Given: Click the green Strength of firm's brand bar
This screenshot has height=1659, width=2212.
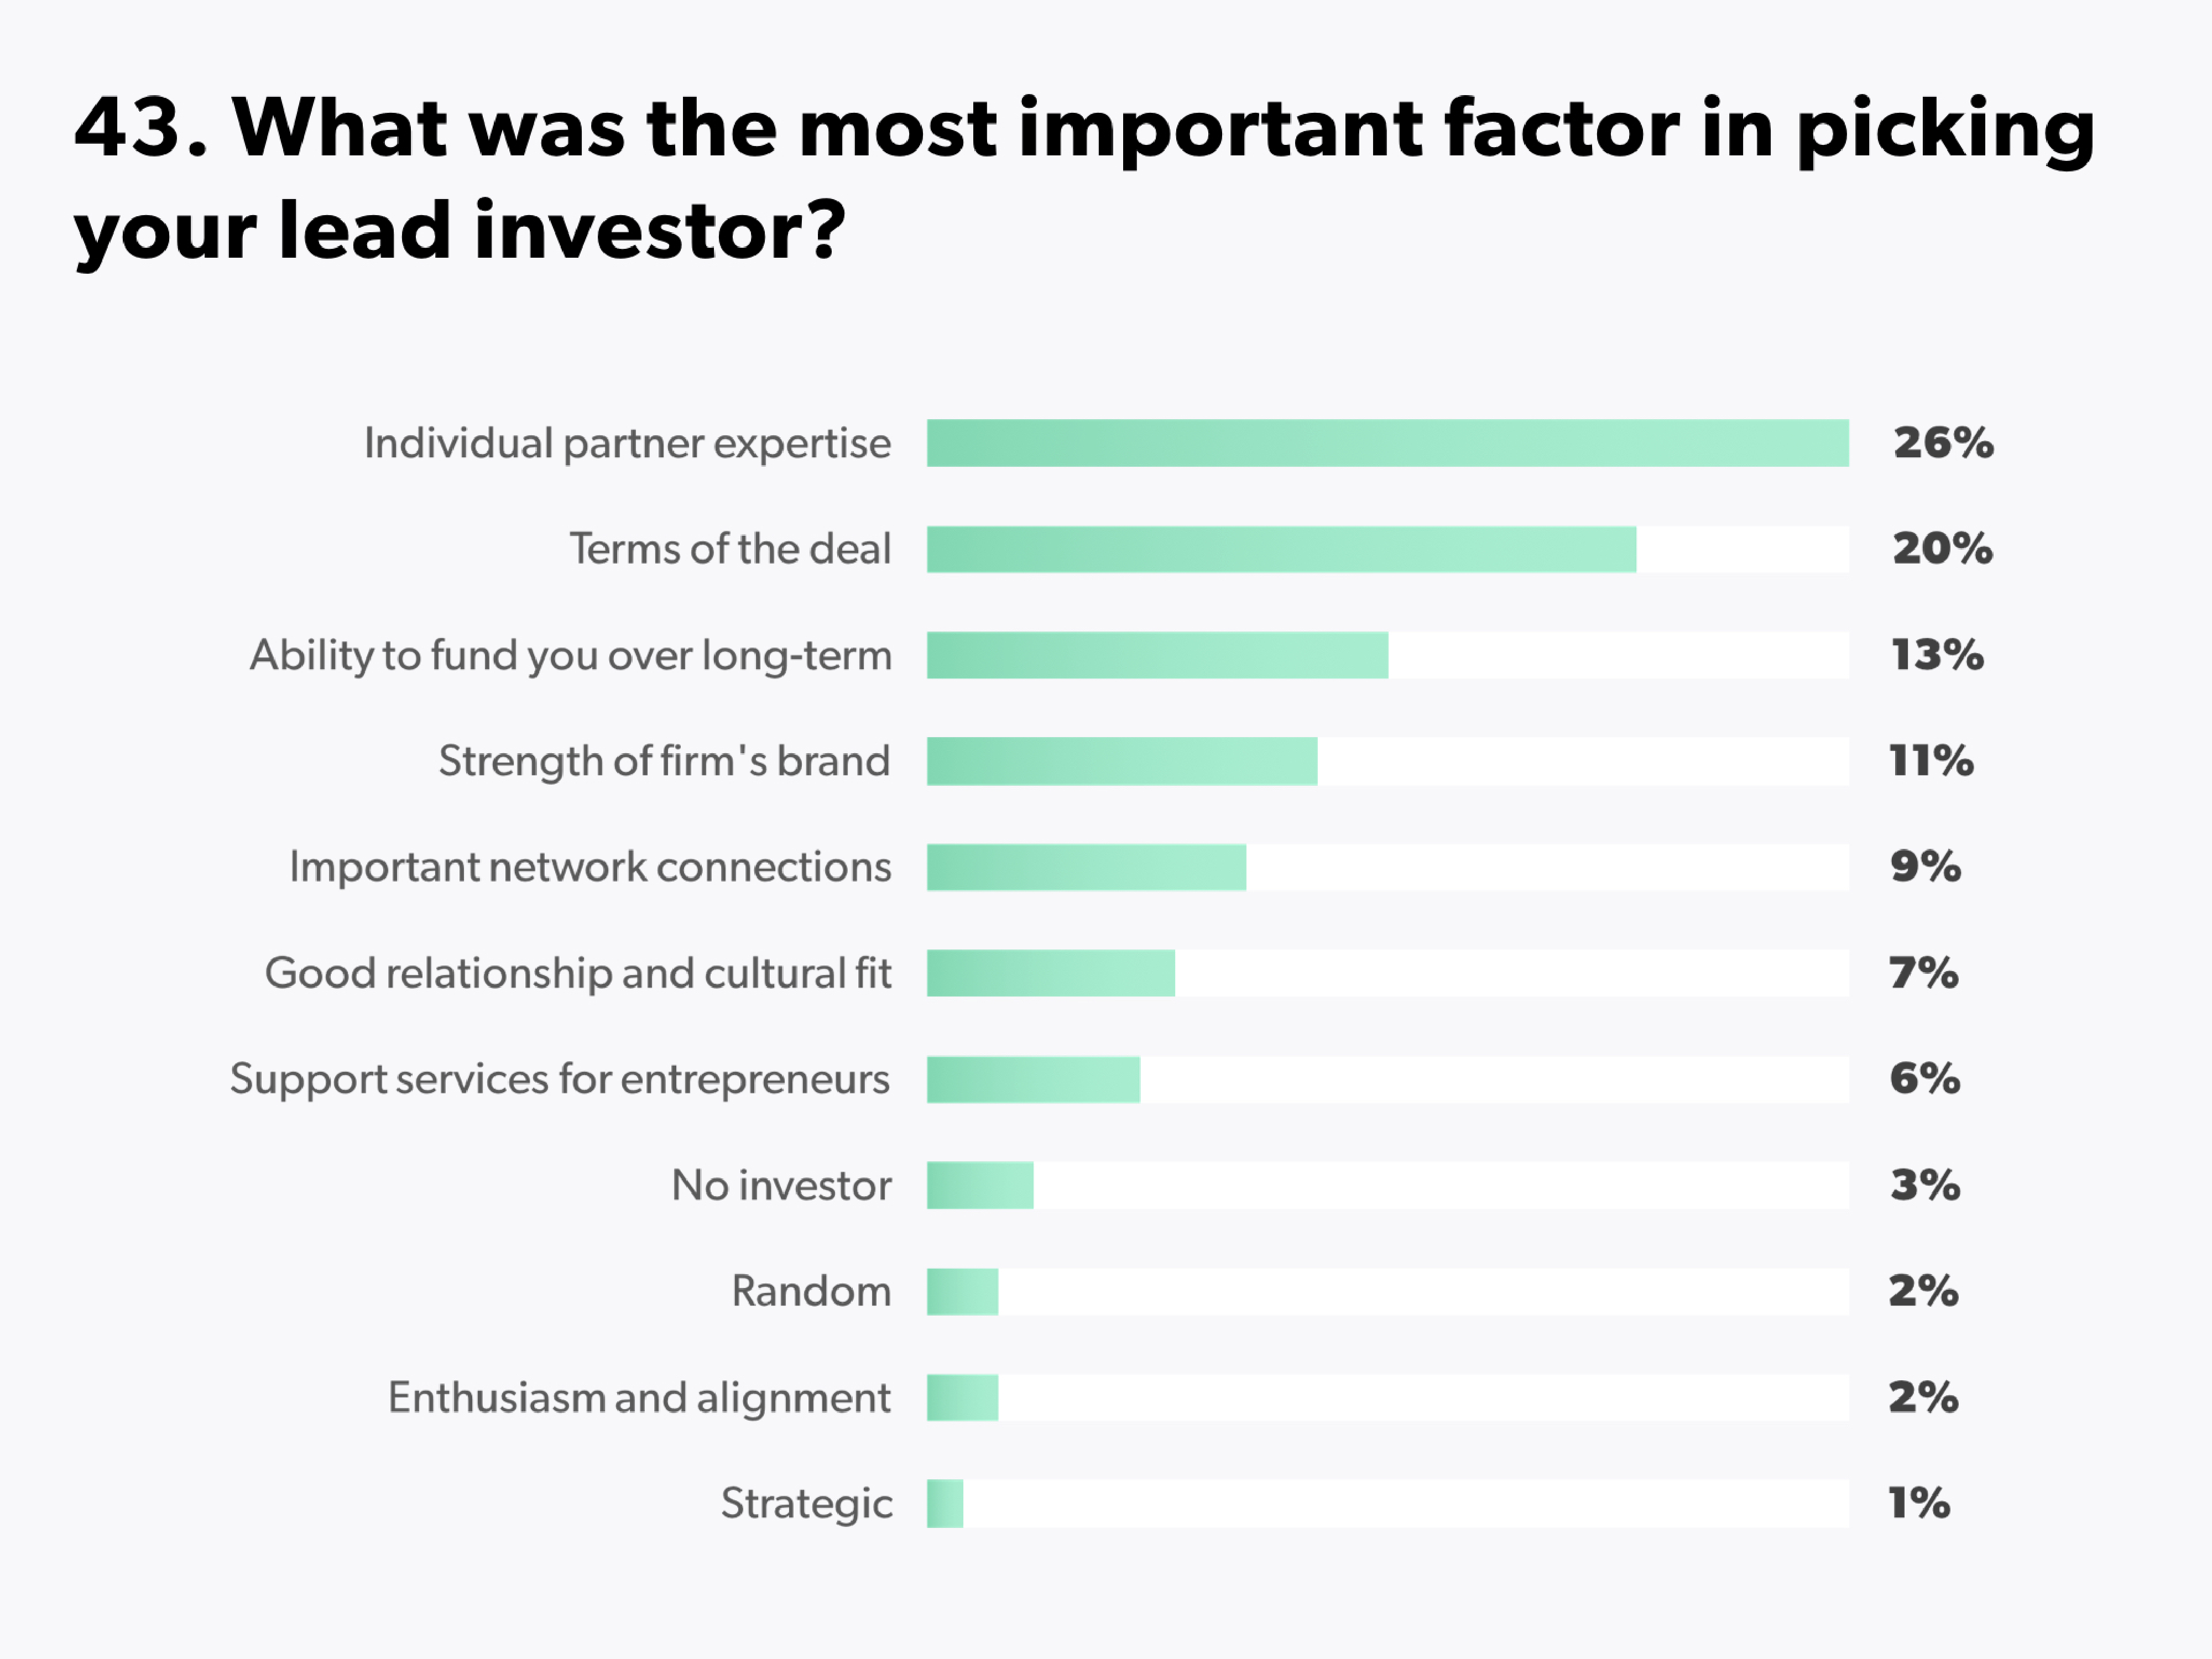Looking at the screenshot, I should pos(1121,761).
